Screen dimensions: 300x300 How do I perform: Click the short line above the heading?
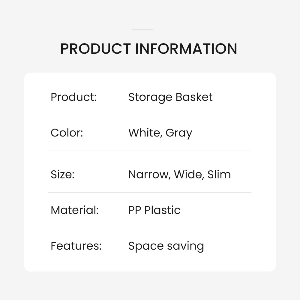(x=142, y=29)
